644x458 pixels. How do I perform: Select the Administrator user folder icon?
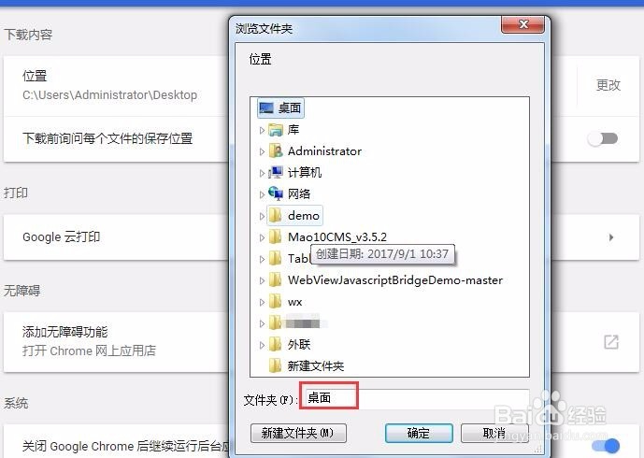pos(276,151)
